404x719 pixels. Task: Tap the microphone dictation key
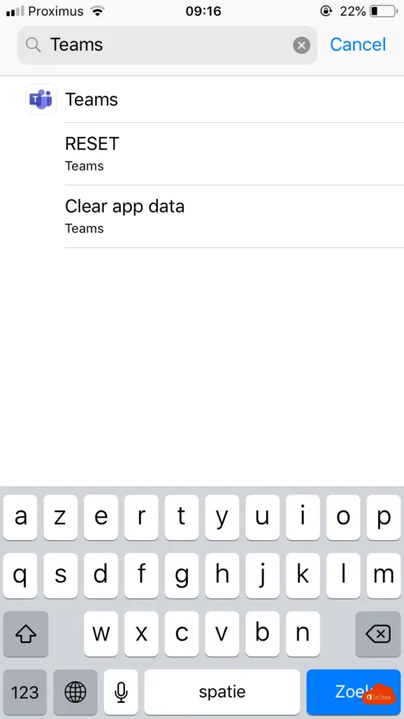121,692
